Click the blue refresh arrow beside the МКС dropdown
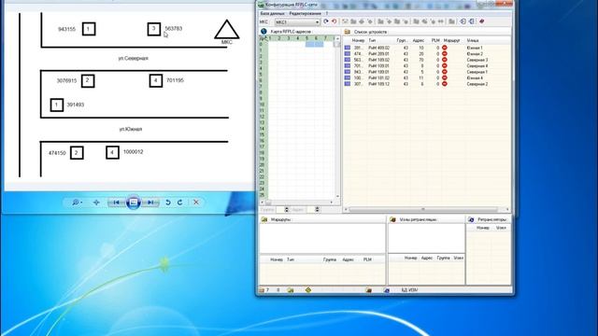The width and height of the screenshot is (598, 336). tap(326, 21)
